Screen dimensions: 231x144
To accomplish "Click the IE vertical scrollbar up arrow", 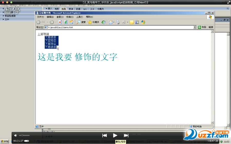I will (212, 32).
